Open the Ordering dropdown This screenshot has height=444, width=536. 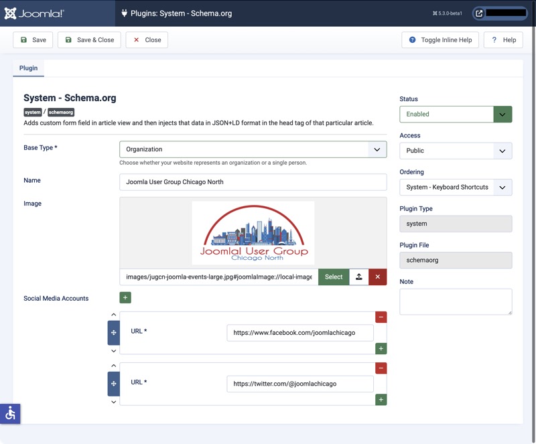(456, 187)
